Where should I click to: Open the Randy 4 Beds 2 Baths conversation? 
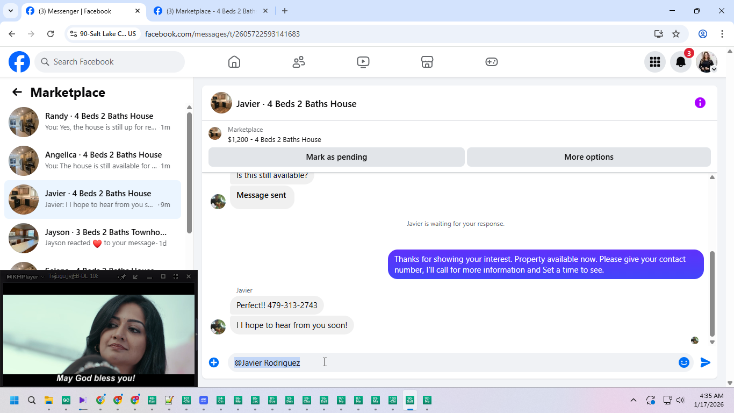point(92,122)
